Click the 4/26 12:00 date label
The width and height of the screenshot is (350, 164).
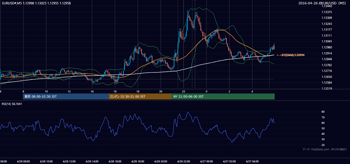[69, 161]
